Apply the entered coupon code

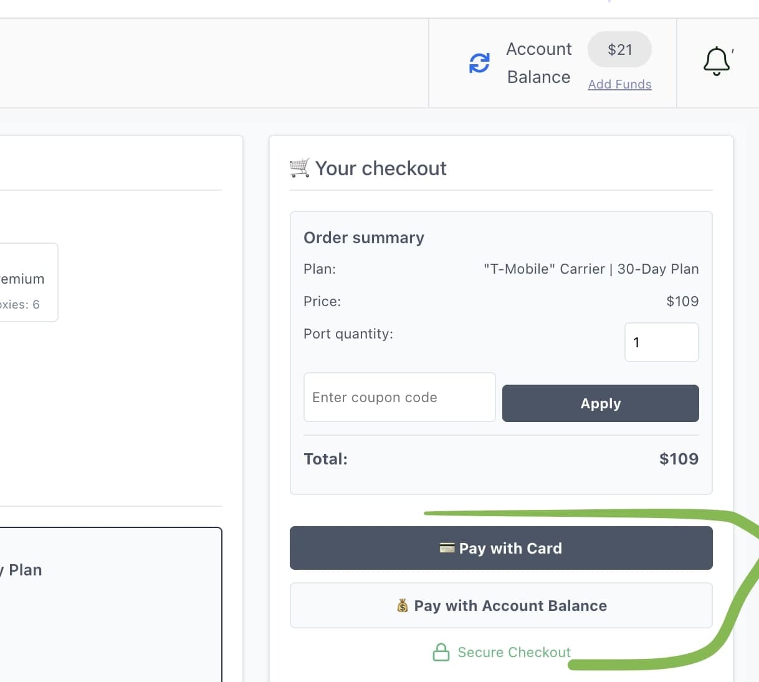click(600, 403)
